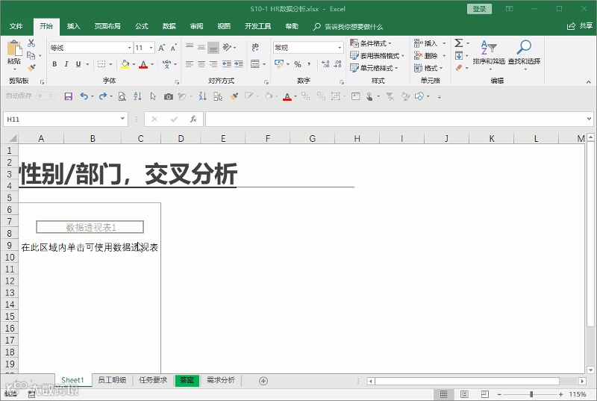Decrease font size with smaller A
This screenshot has height=401, width=597.
click(174, 48)
